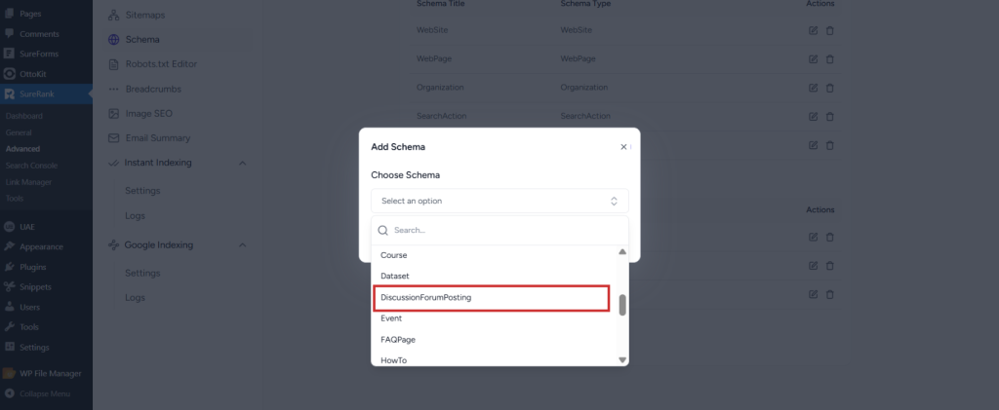Open the Select an option dropdown
Screen dimensions: 999x410
pyautogui.click(x=499, y=202)
